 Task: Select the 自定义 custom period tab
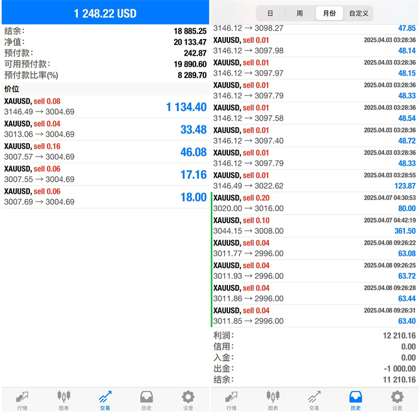(359, 13)
